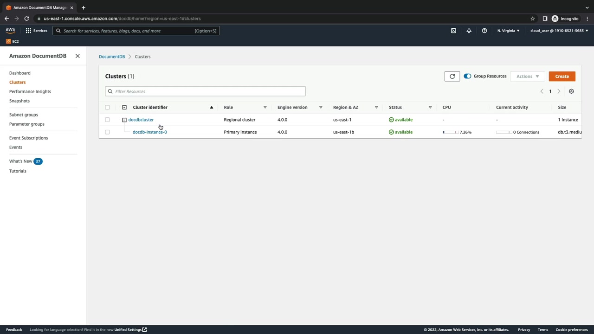Open Events in sidebar

click(16, 147)
